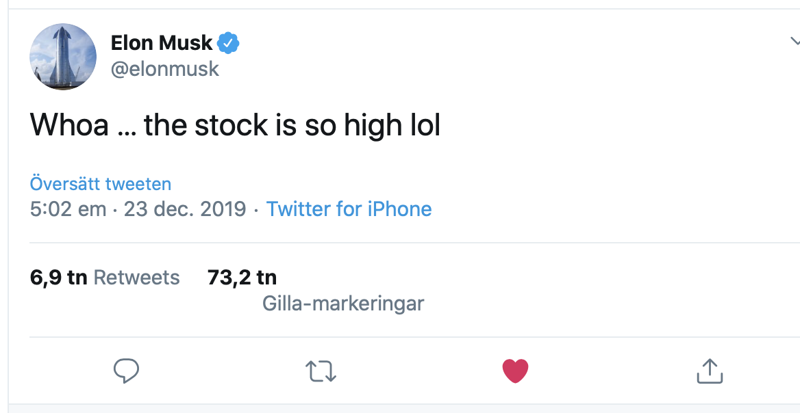Unlike the tweet via the red heart

[515, 371]
